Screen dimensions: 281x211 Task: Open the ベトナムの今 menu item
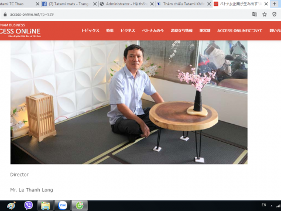tap(153, 30)
